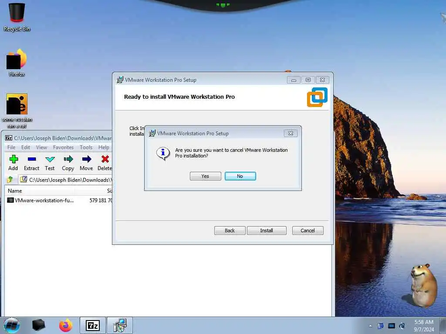
Task: Click the black folder taskbar icon
Action: coord(38,325)
